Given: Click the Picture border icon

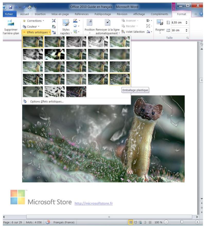Looking at the screenshot, I should pyautogui.click(x=75, y=21).
